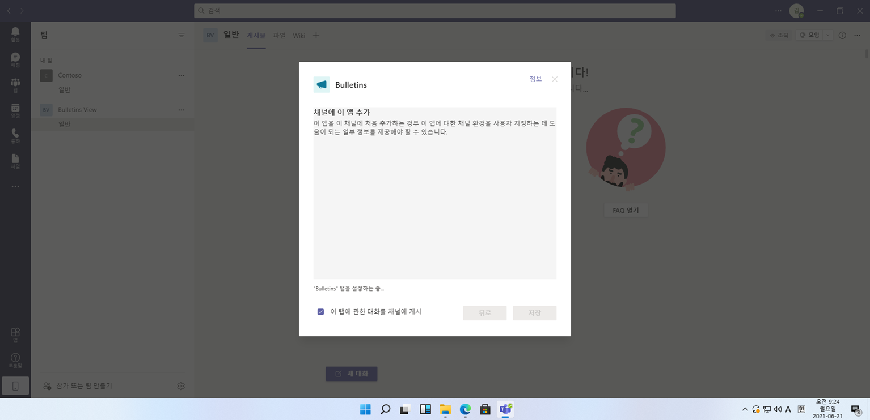
Task: Go forward with the navigation arrow
Action: [22, 11]
